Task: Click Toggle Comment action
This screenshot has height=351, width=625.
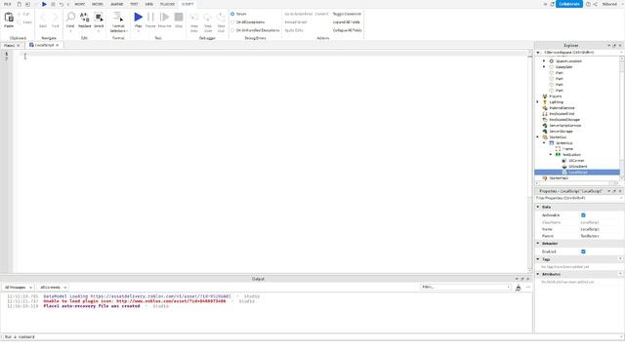Action: coord(347,14)
